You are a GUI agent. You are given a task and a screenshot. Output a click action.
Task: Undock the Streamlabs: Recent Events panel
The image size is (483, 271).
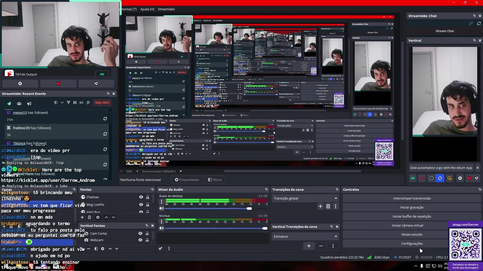click(x=108, y=93)
